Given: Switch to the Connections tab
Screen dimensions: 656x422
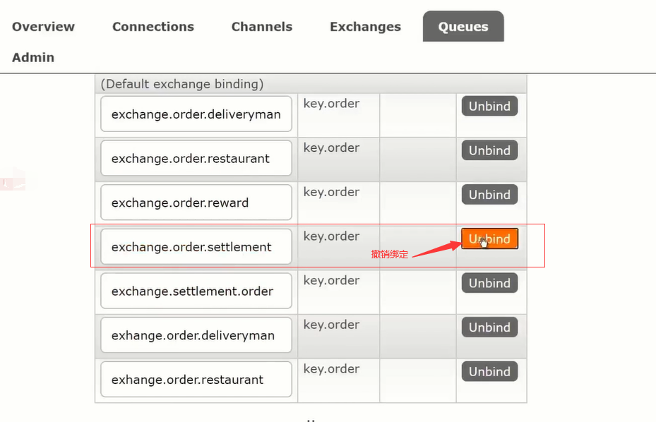Looking at the screenshot, I should [153, 27].
